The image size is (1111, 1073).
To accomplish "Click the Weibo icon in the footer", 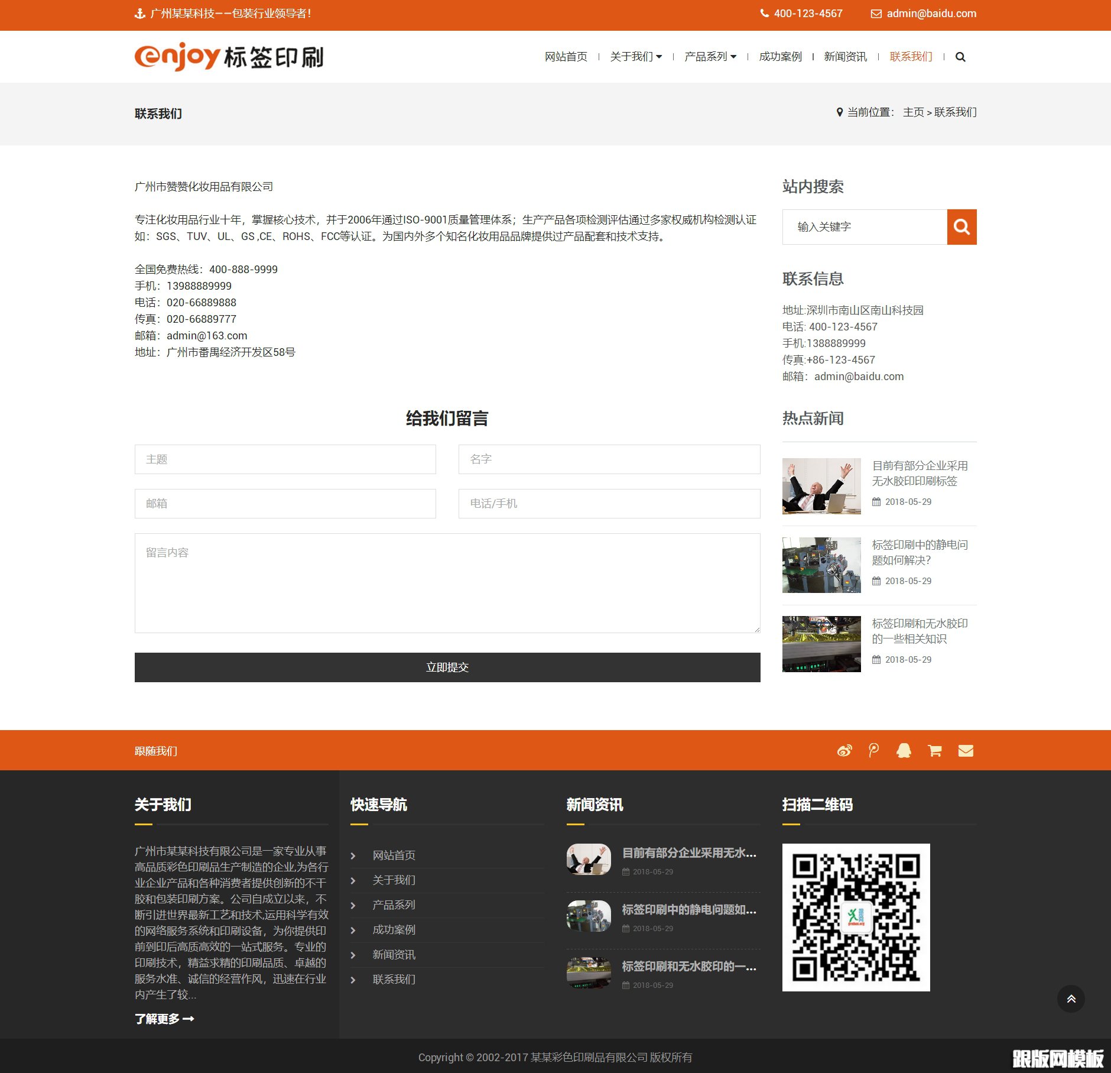I will tap(844, 750).
